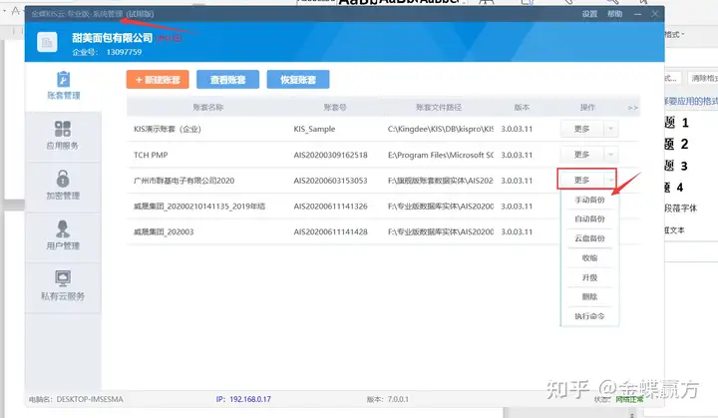Select 段落字体 style in background Word pane
Image resolution: width=718 pixels, height=418 pixels.
coord(681,209)
